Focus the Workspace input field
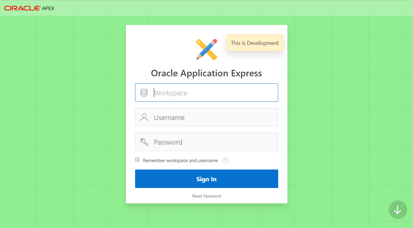This screenshot has height=228, width=413. click(206, 93)
